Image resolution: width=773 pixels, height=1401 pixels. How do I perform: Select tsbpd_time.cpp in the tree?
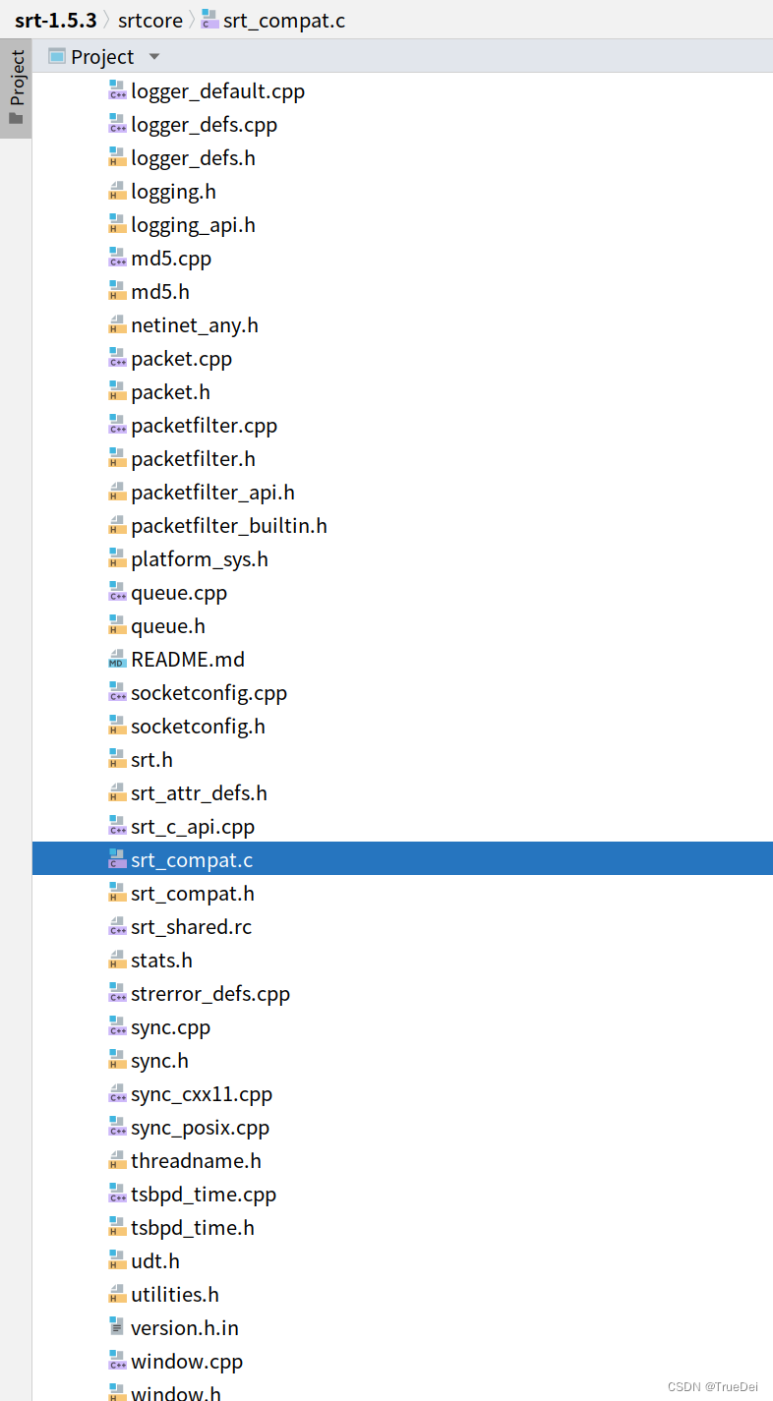coord(204,1195)
